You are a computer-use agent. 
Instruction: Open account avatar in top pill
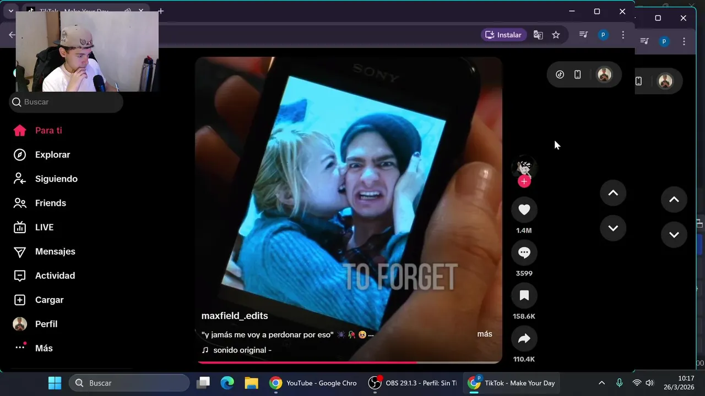604,74
